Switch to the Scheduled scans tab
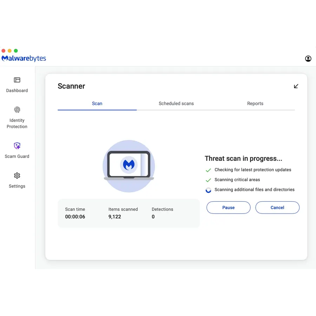 (x=176, y=104)
